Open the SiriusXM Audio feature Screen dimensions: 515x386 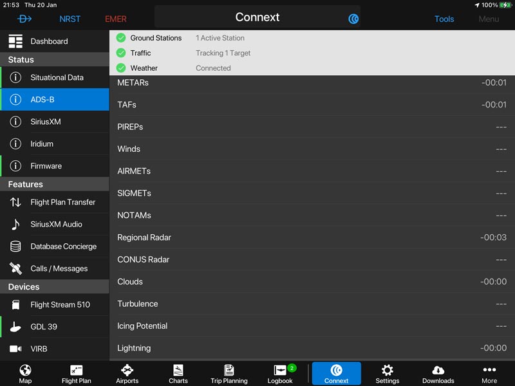(55, 224)
